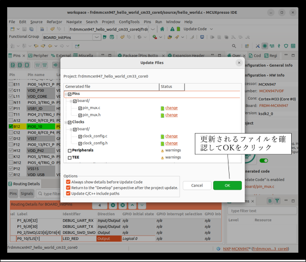The image size is (306, 262).
Task: Open the change link for clock_config.h
Action: click(171, 143)
